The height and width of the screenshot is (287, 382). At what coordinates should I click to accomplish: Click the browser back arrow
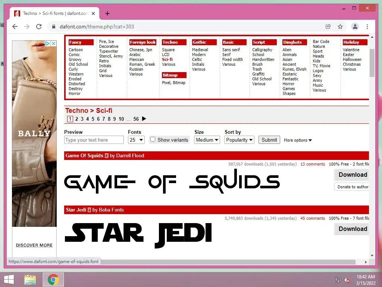tap(15, 27)
